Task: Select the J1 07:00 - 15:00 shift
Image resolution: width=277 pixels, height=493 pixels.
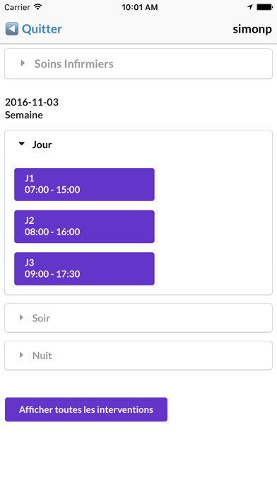Action: (x=84, y=184)
